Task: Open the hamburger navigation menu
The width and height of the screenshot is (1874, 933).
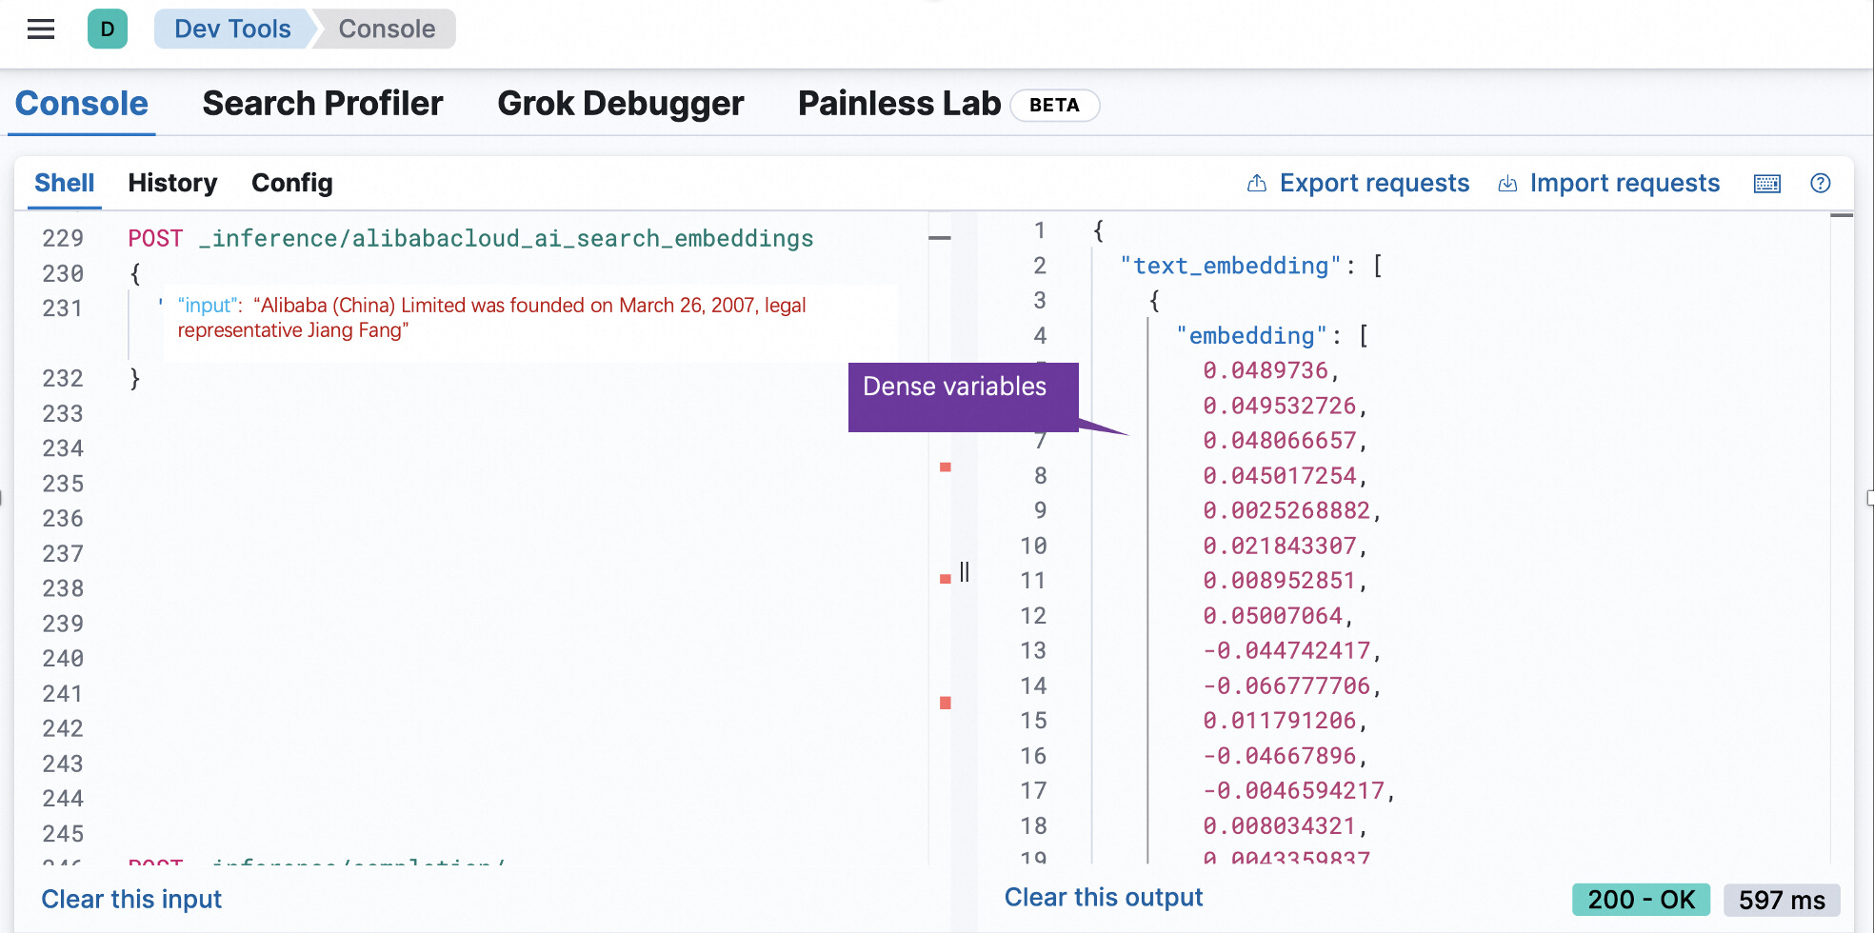Action: tap(41, 30)
